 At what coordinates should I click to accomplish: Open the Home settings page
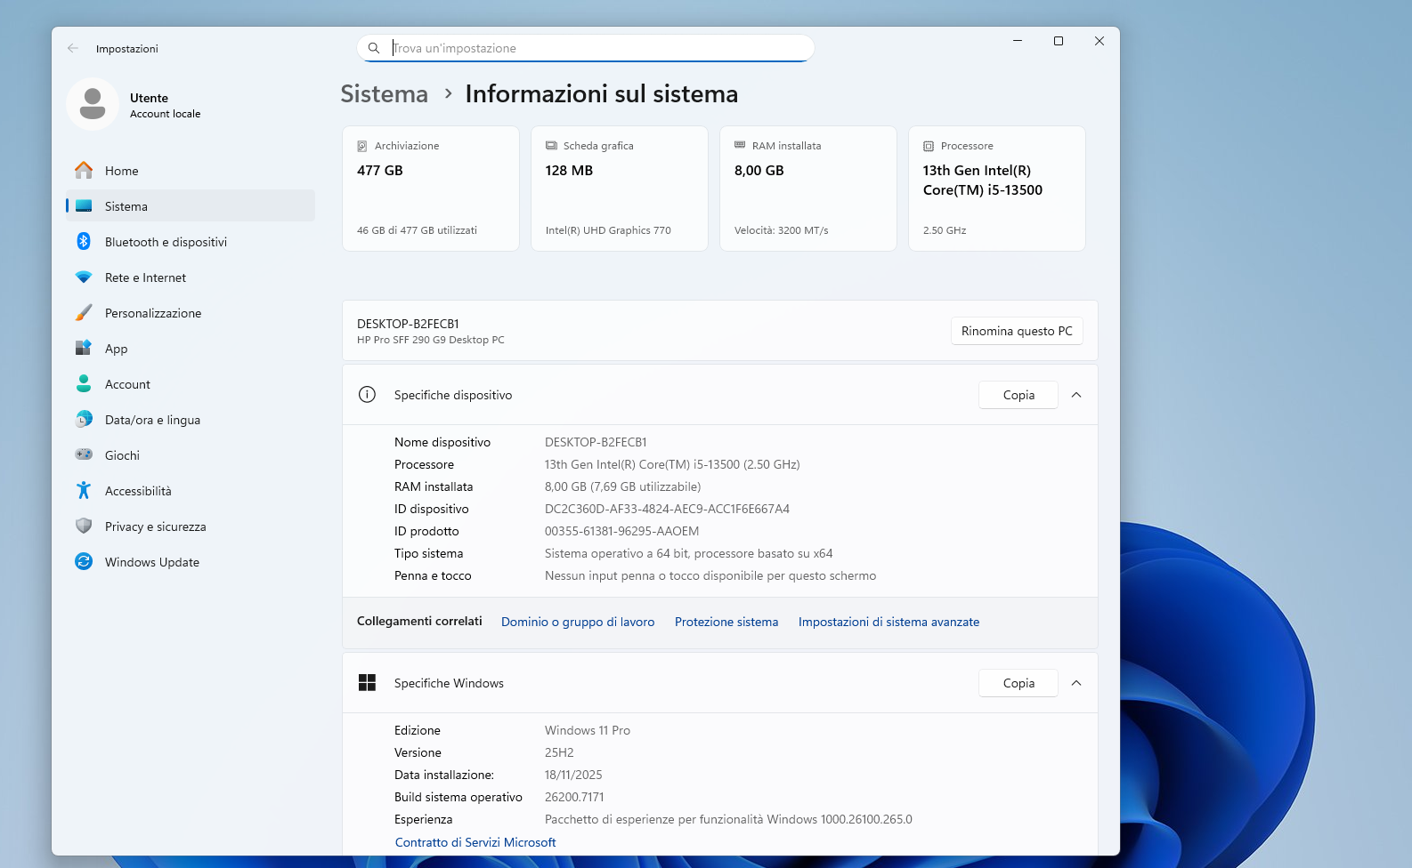[191, 170]
